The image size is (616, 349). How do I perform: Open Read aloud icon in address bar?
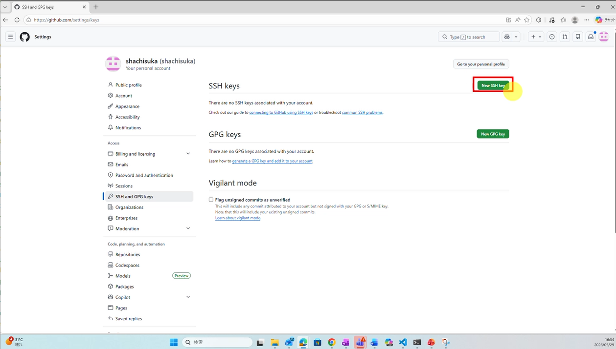point(518,20)
